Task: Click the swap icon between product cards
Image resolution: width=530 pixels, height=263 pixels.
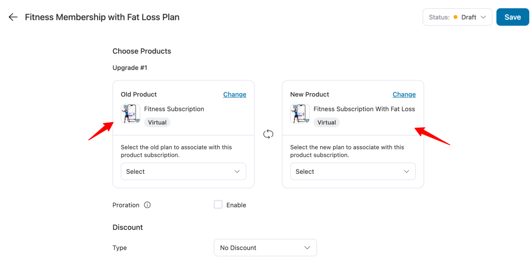Action: pyautogui.click(x=268, y=134)
